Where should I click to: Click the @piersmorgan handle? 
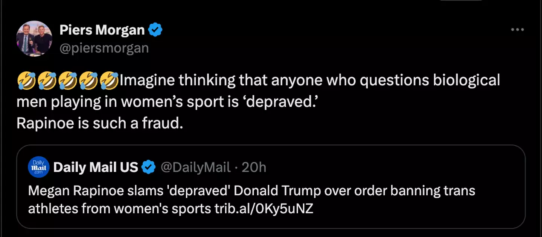click(105, 48)
